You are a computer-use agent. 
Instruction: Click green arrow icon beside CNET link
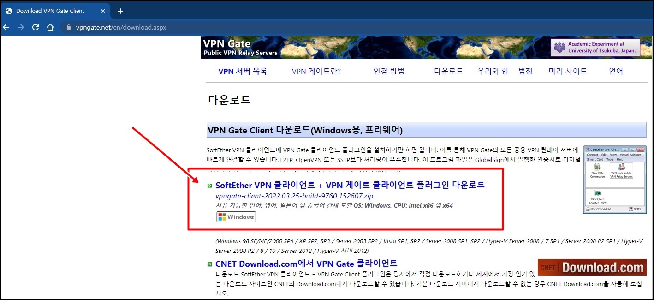click(210, 264)
